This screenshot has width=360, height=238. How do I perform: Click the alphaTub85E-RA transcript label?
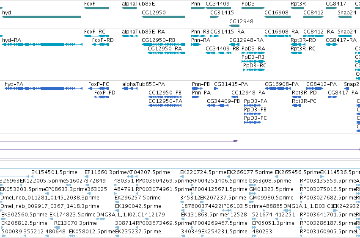tap(143, 31)
